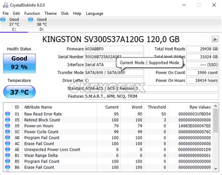The height and width of the screenshot is (175, 222).
Task: Click status orb for Wear Range Delta
Action: 7,155
